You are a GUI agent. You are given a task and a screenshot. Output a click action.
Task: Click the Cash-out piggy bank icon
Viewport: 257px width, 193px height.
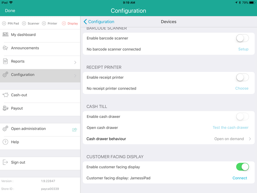[5, 95]
